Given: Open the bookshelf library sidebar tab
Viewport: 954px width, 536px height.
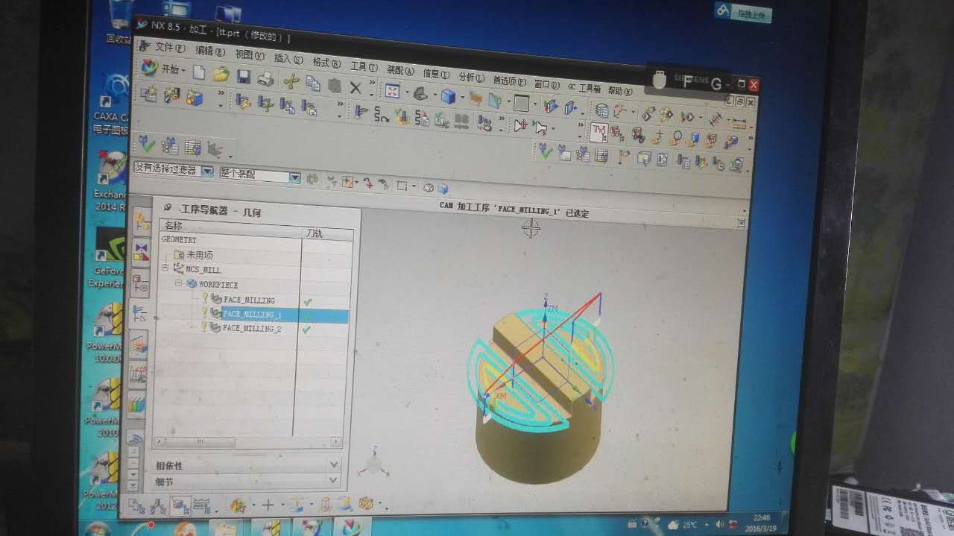Looking at the screenshot, I should tap(136, 405).
